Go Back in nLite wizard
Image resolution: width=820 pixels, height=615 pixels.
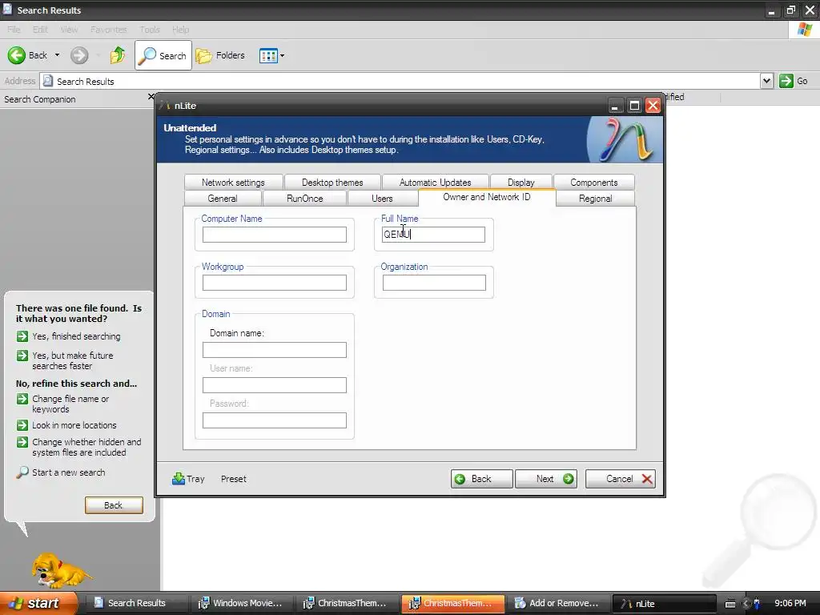coord(481,479)
